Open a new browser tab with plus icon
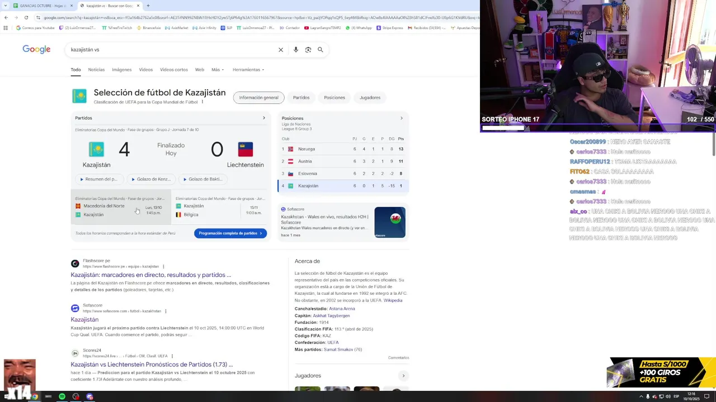 pyautogui.click(x=148, y=6)
